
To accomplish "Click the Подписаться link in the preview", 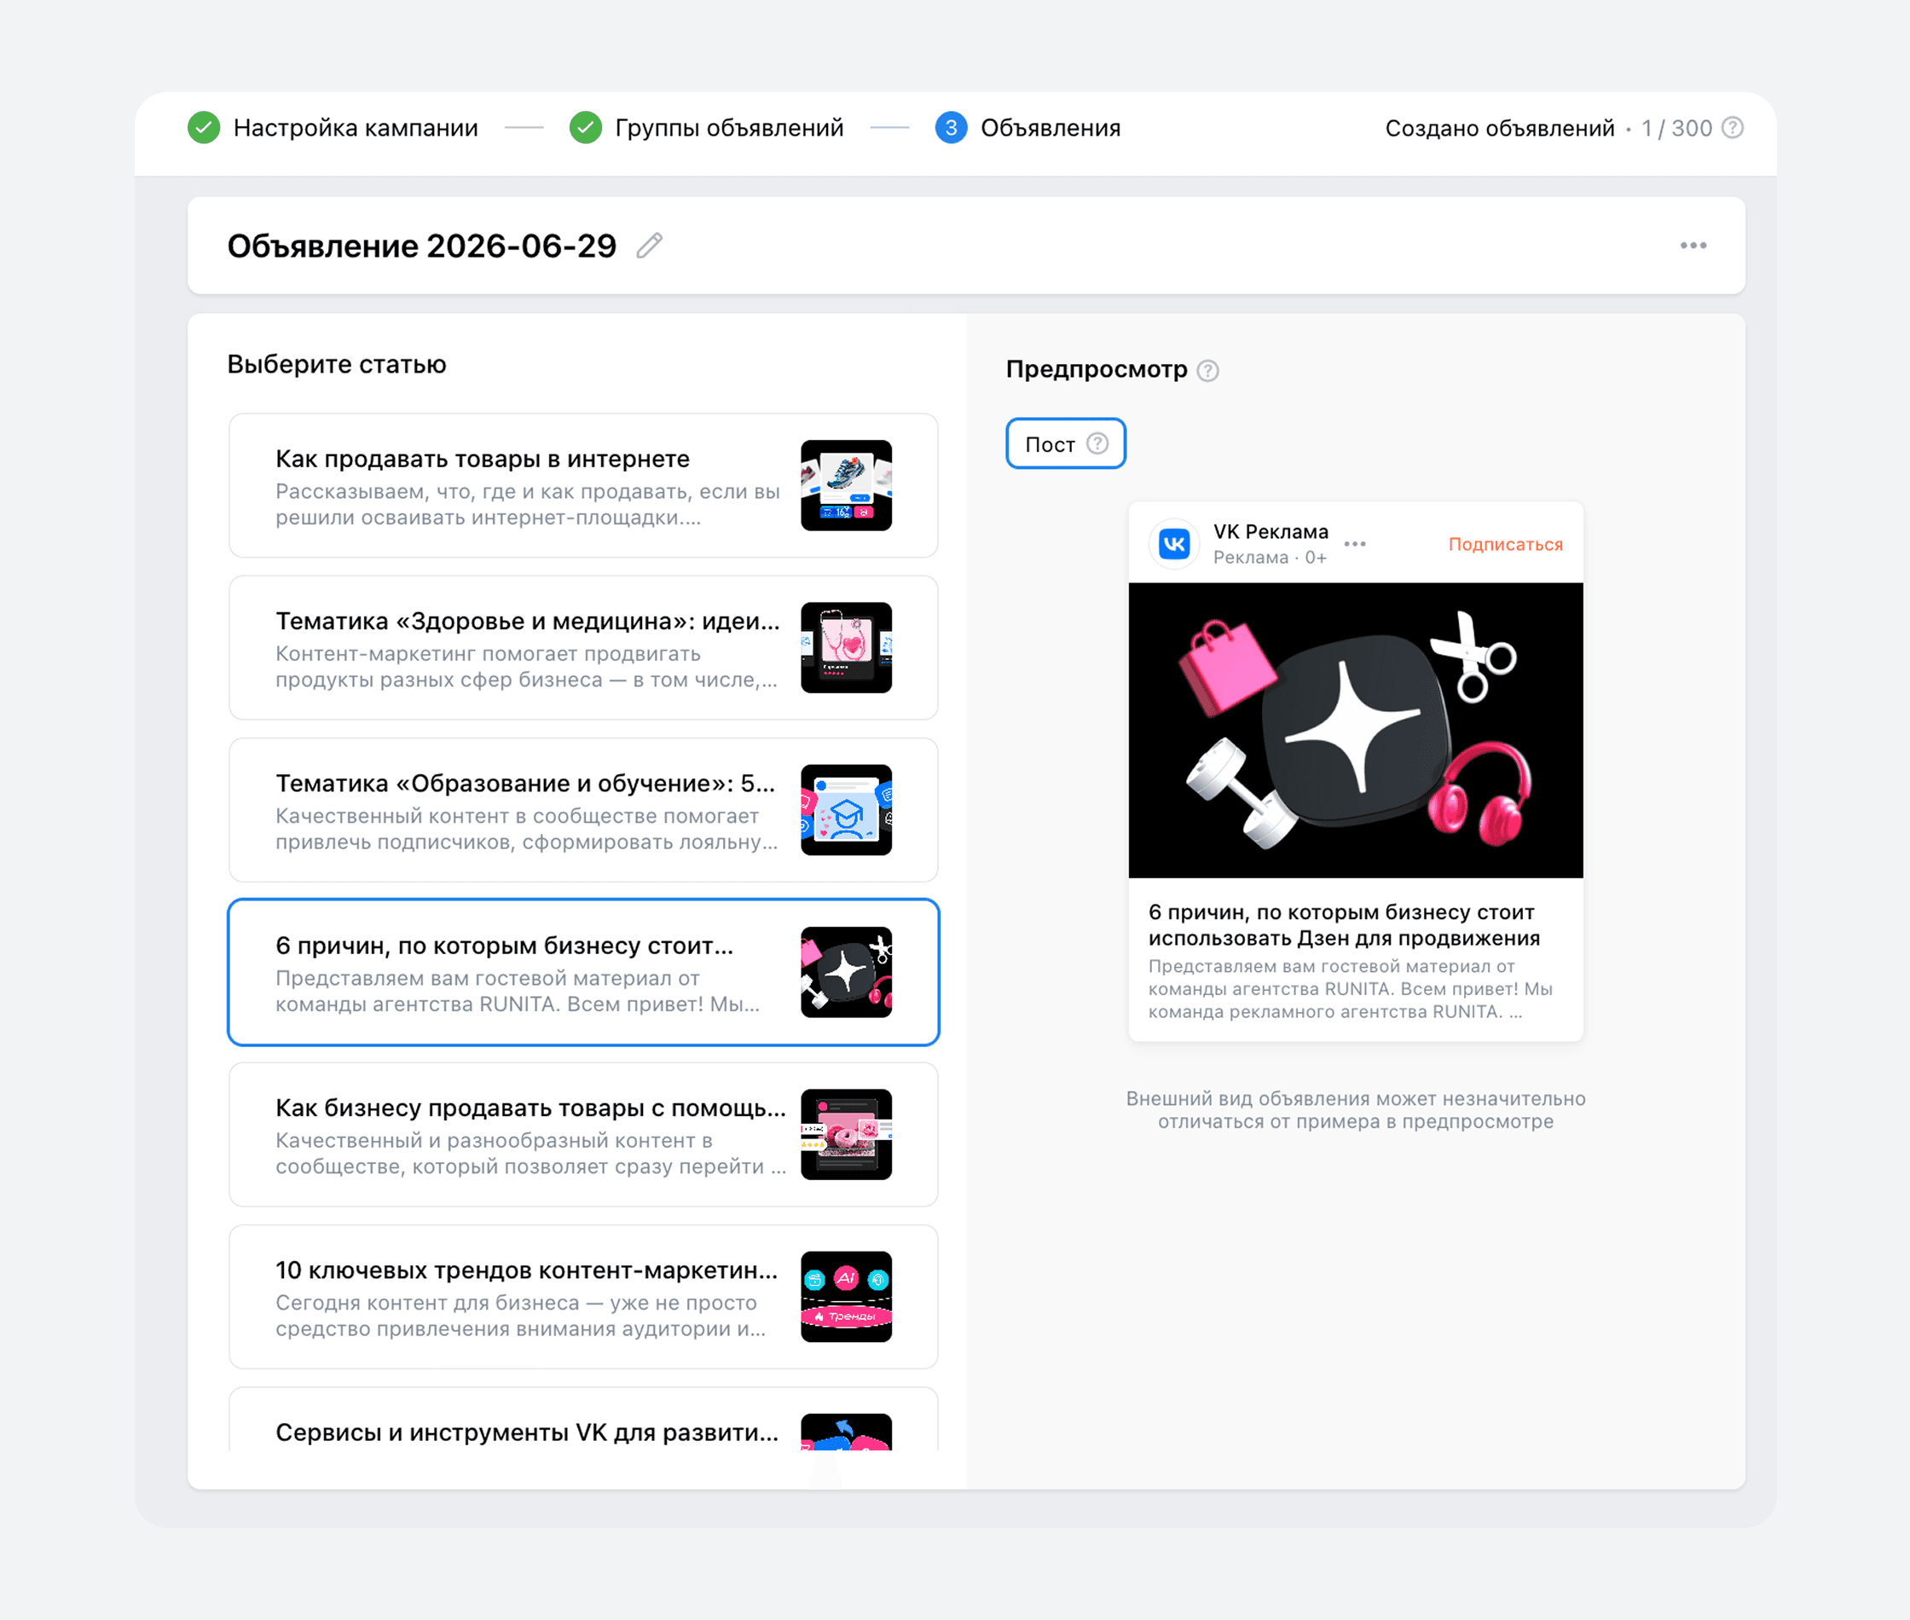I will pos(1505,545).
